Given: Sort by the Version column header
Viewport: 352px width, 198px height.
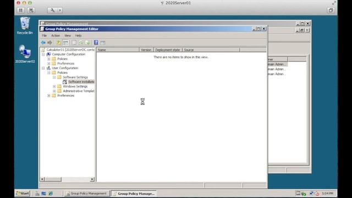Looking at the screenshot, I should point(146,50).
